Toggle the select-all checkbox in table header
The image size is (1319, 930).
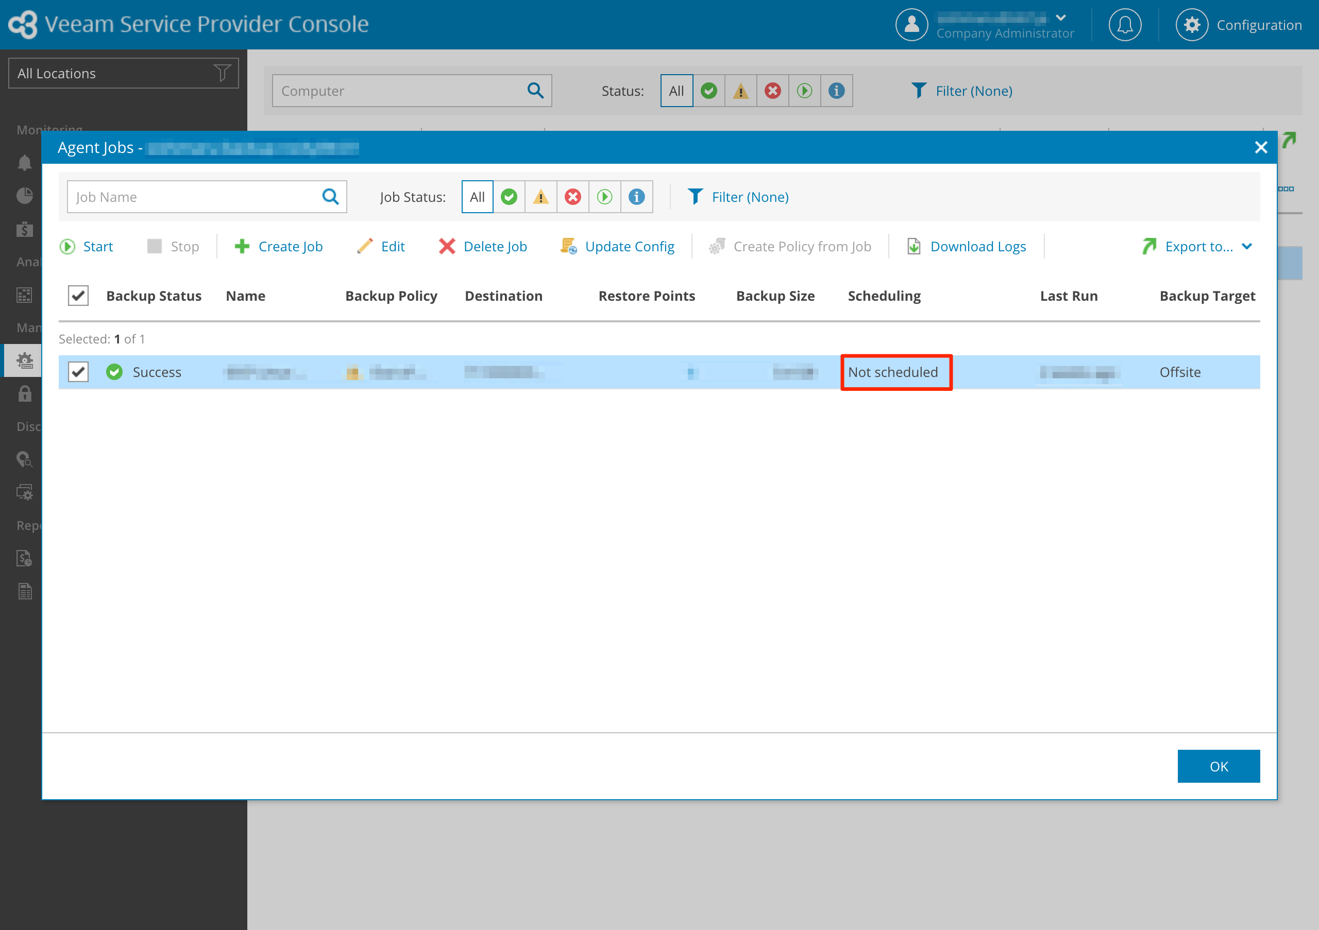coord(78,296)
